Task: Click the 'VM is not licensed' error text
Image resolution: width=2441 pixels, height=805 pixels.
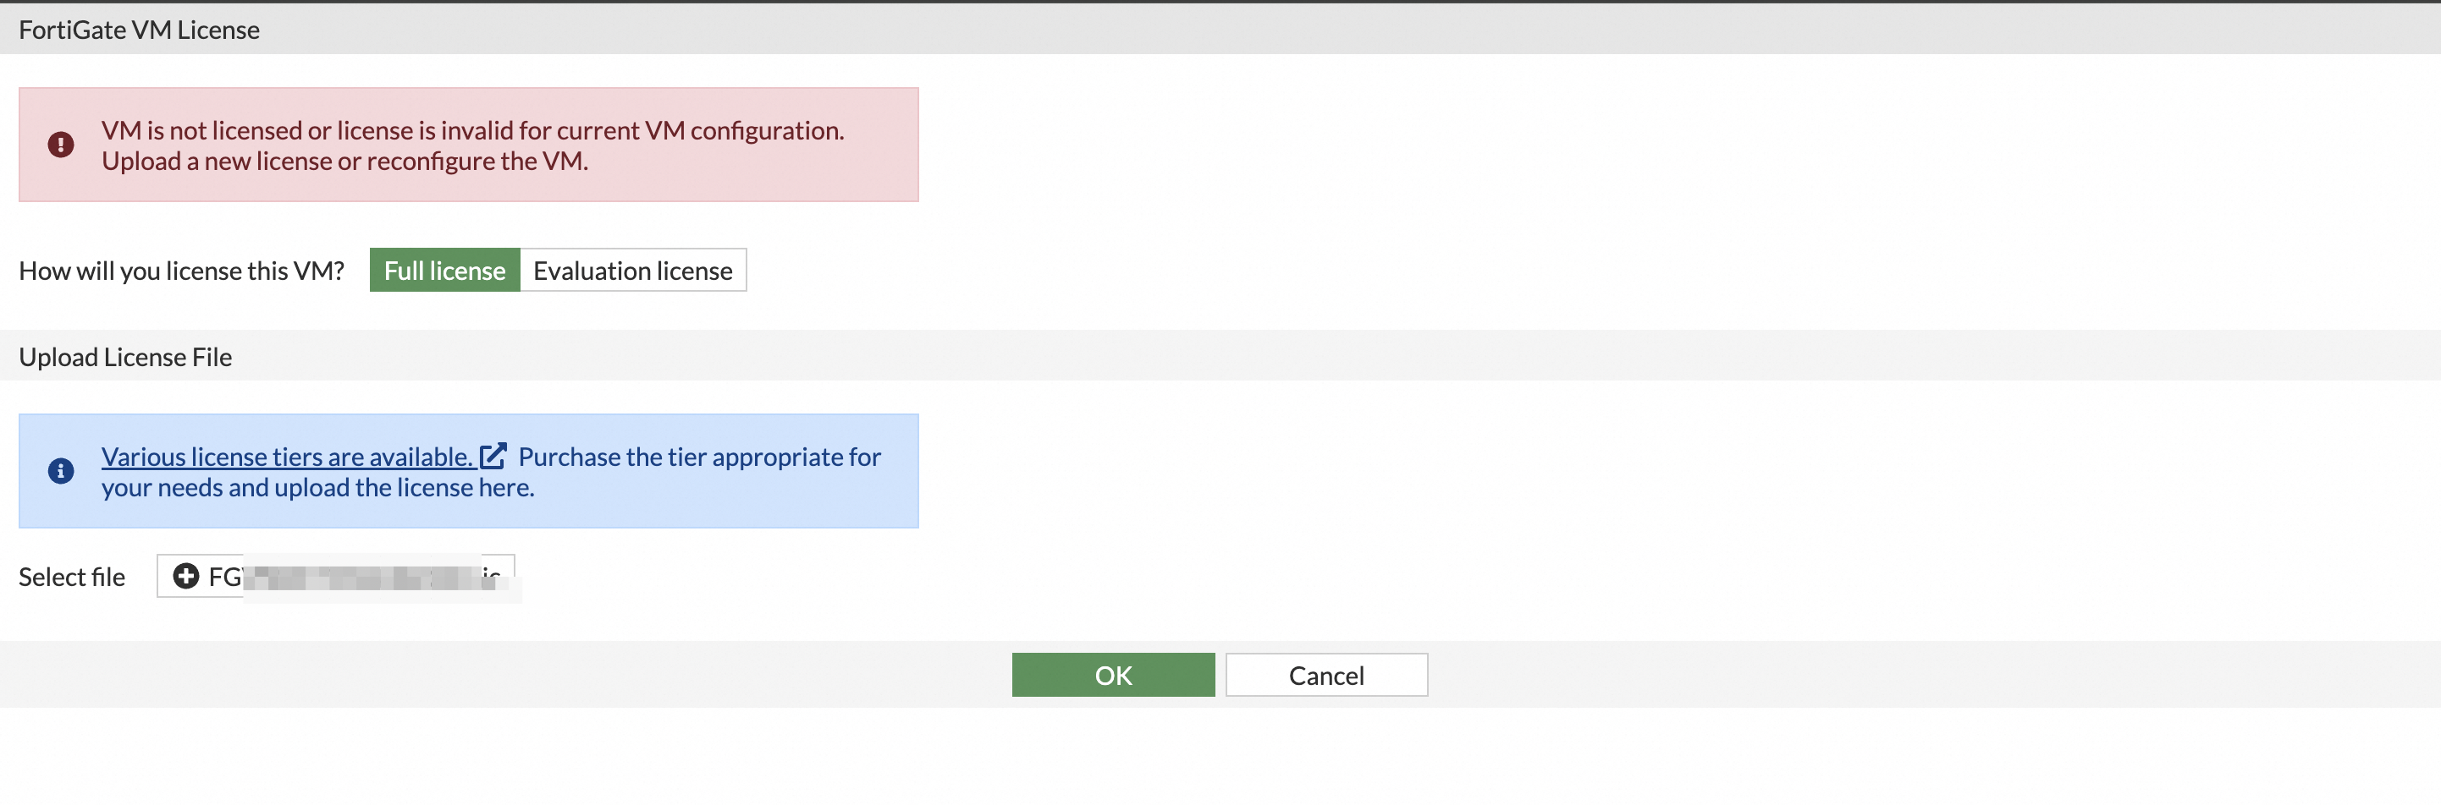Action: pyautogui.click(x=472, y=129)
